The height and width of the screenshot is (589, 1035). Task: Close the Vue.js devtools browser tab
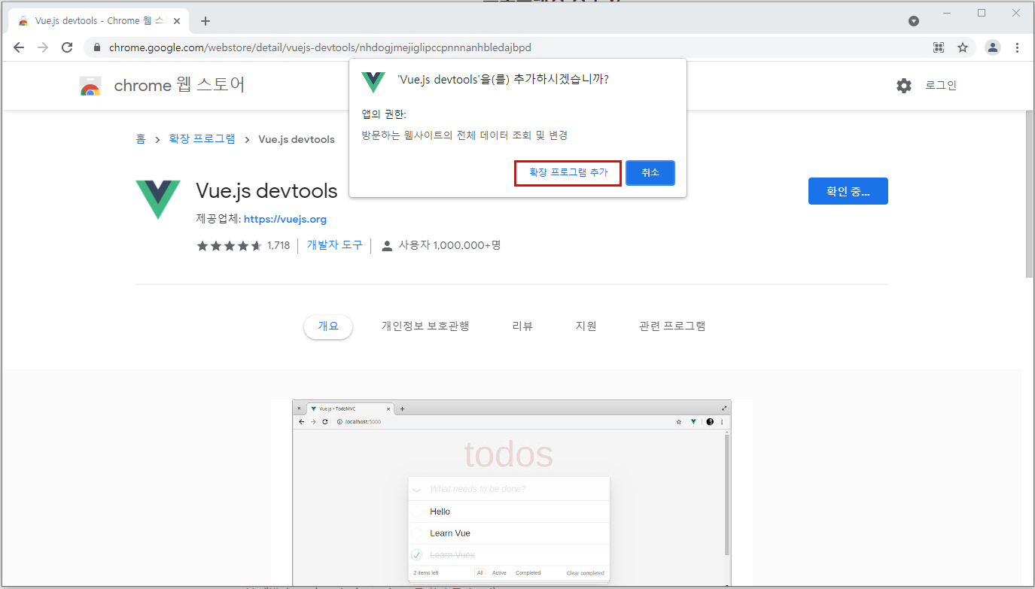(175, 21)
